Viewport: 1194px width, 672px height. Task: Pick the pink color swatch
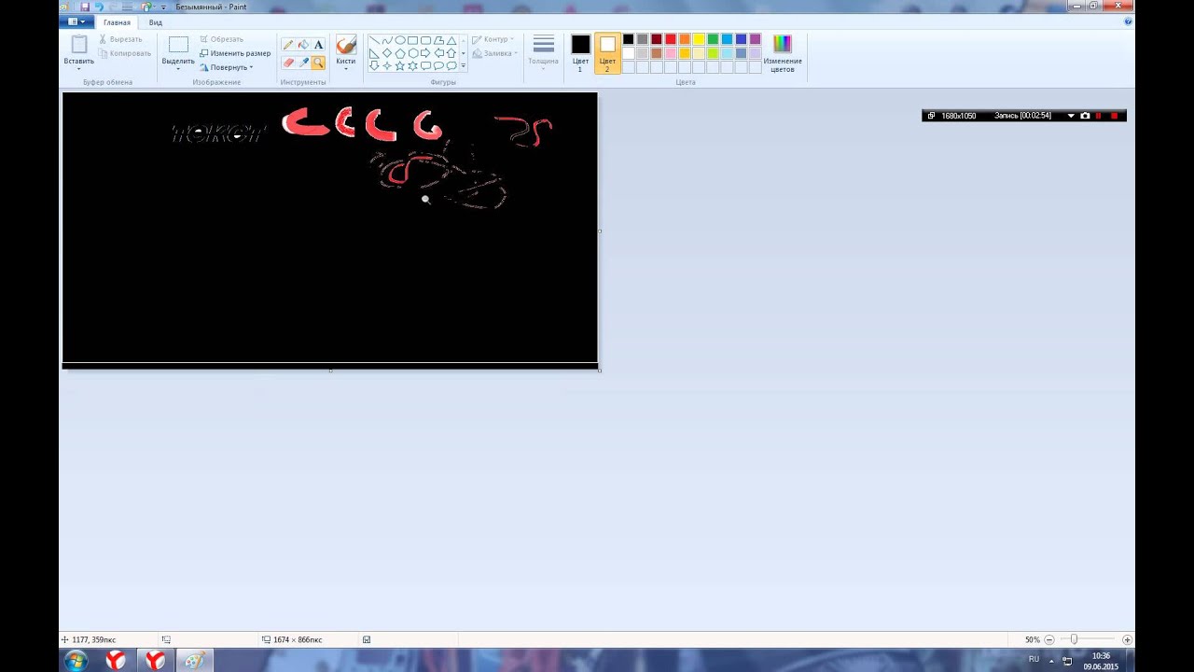point(671,53)
